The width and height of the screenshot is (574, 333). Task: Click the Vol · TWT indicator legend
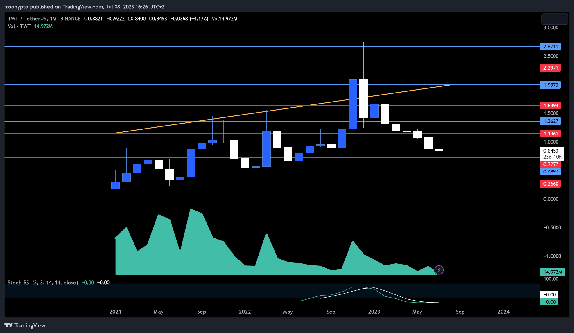[19, 26]
